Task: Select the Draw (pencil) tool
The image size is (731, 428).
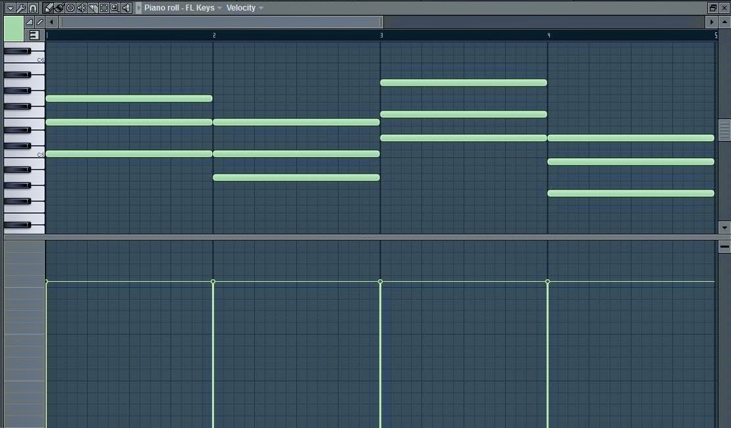Action: pyautogui.click(x=47, y=7)
